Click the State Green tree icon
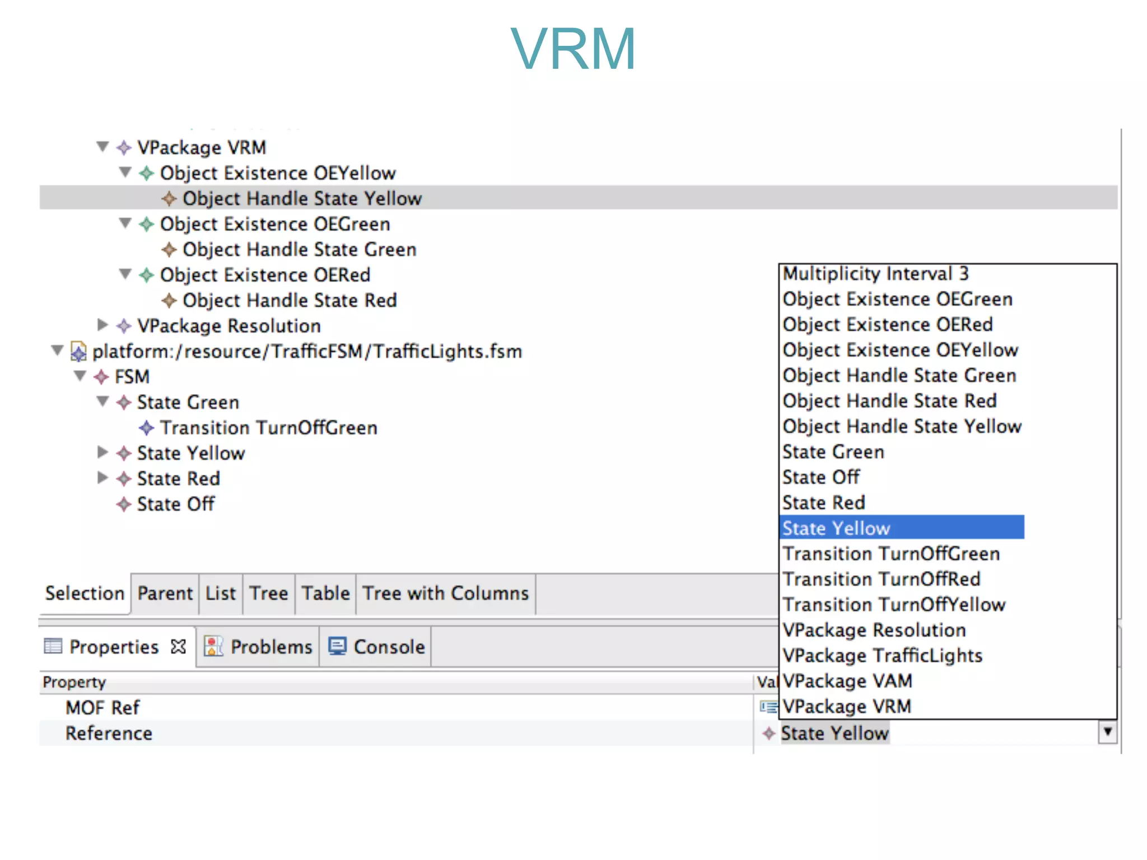Image resolution: width=1147 pixels, height=860 pixels. pyautogui.click(x=123, y=403)
